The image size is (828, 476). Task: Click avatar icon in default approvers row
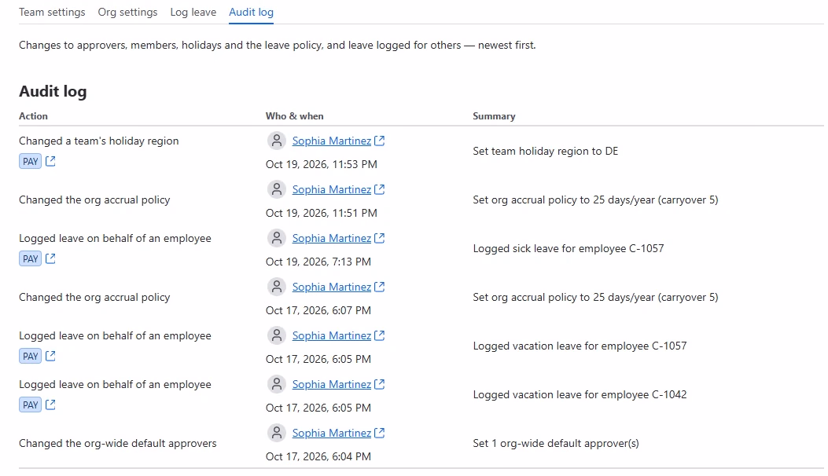tap(276, 434)
